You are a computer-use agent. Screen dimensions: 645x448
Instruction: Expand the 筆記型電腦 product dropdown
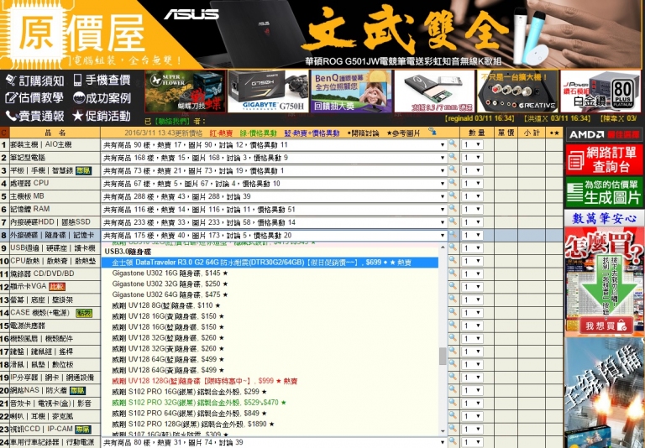tap(274, 158)
